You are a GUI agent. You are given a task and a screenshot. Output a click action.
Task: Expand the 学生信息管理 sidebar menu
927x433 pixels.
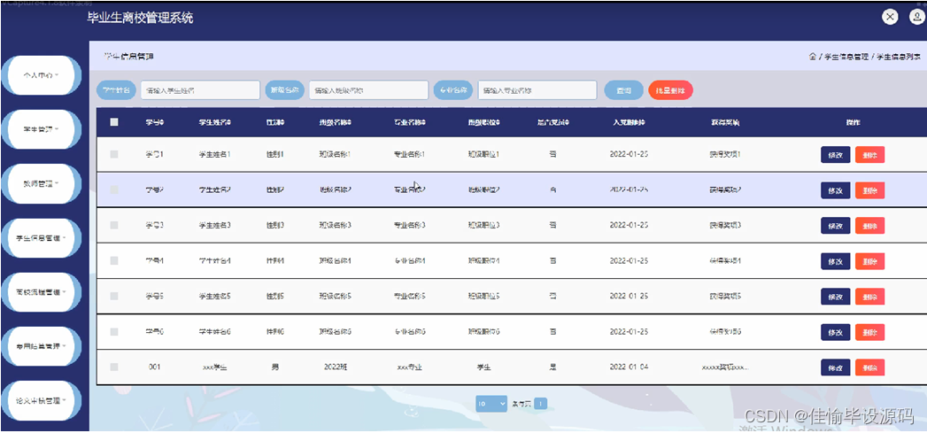point(42,238)
